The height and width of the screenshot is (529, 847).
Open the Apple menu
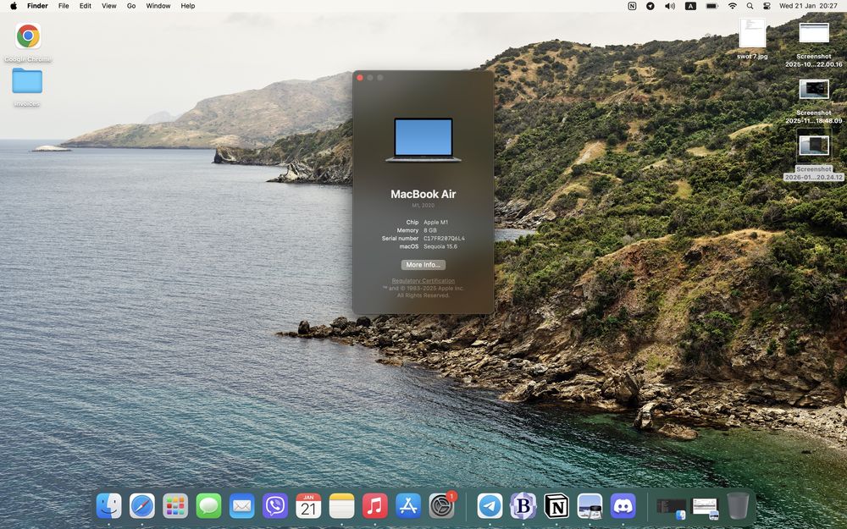pyautogui.click(x=14, y=6)
